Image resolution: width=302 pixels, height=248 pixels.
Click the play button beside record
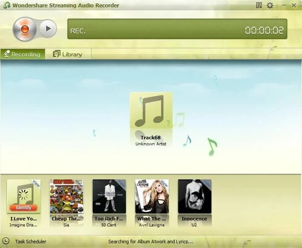coord(48,28)
